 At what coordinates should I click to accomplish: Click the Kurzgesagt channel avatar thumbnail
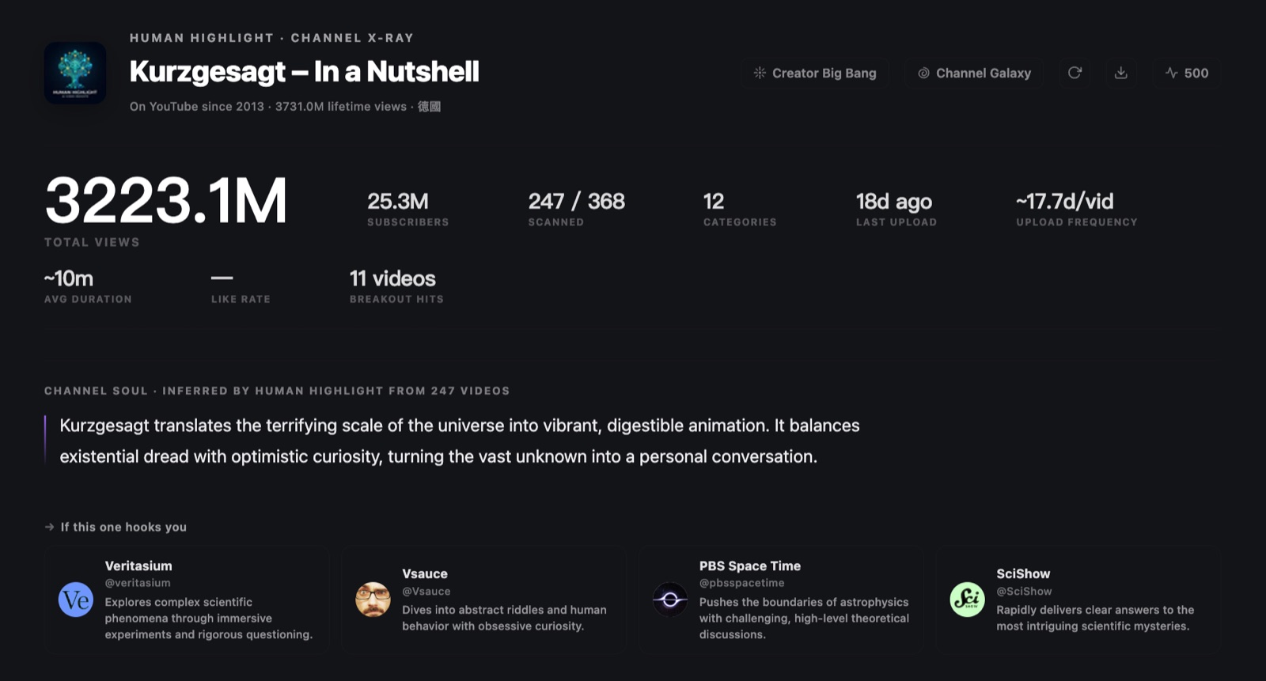click(75, 73)
